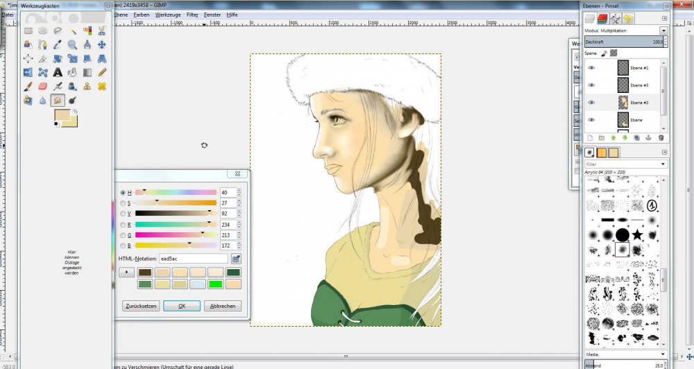Image resolution: width=694 pixels, height=369 pixels.
Task: Open the Media tag dropdown
Action: click(663, 354)
